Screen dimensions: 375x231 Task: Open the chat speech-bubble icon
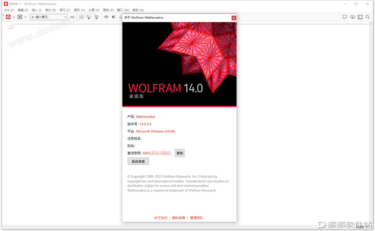click(345, 17)
